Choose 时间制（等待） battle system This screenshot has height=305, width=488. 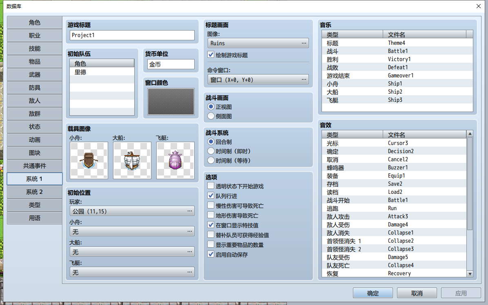[211, 160]
